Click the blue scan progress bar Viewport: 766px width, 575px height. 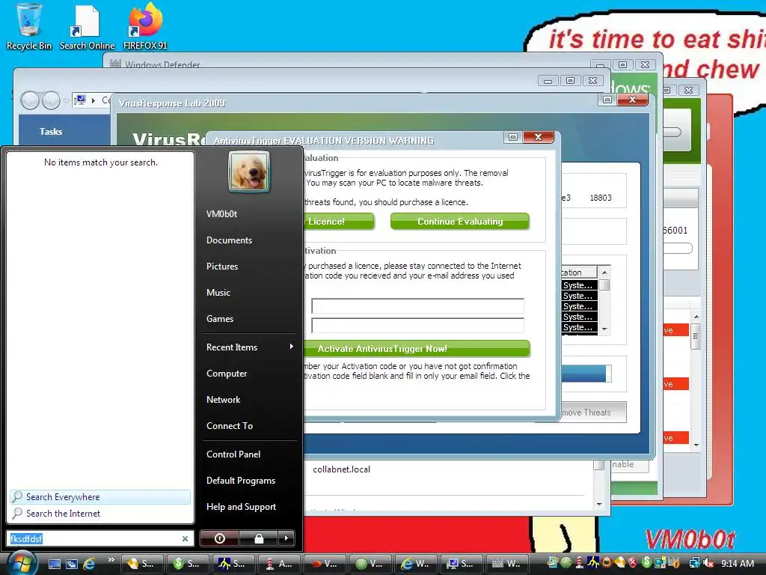pyautogui.click(x=586, y=374)
